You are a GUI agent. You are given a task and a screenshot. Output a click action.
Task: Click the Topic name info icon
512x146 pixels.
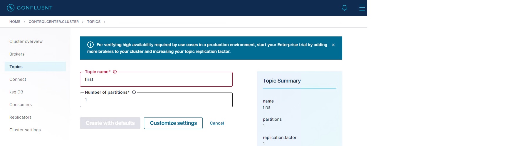click(115, 72)
